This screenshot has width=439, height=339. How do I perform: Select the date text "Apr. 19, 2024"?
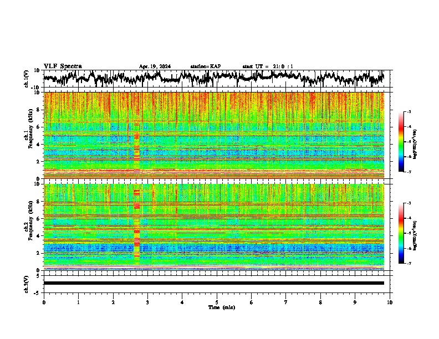click(x=155, y=66)
